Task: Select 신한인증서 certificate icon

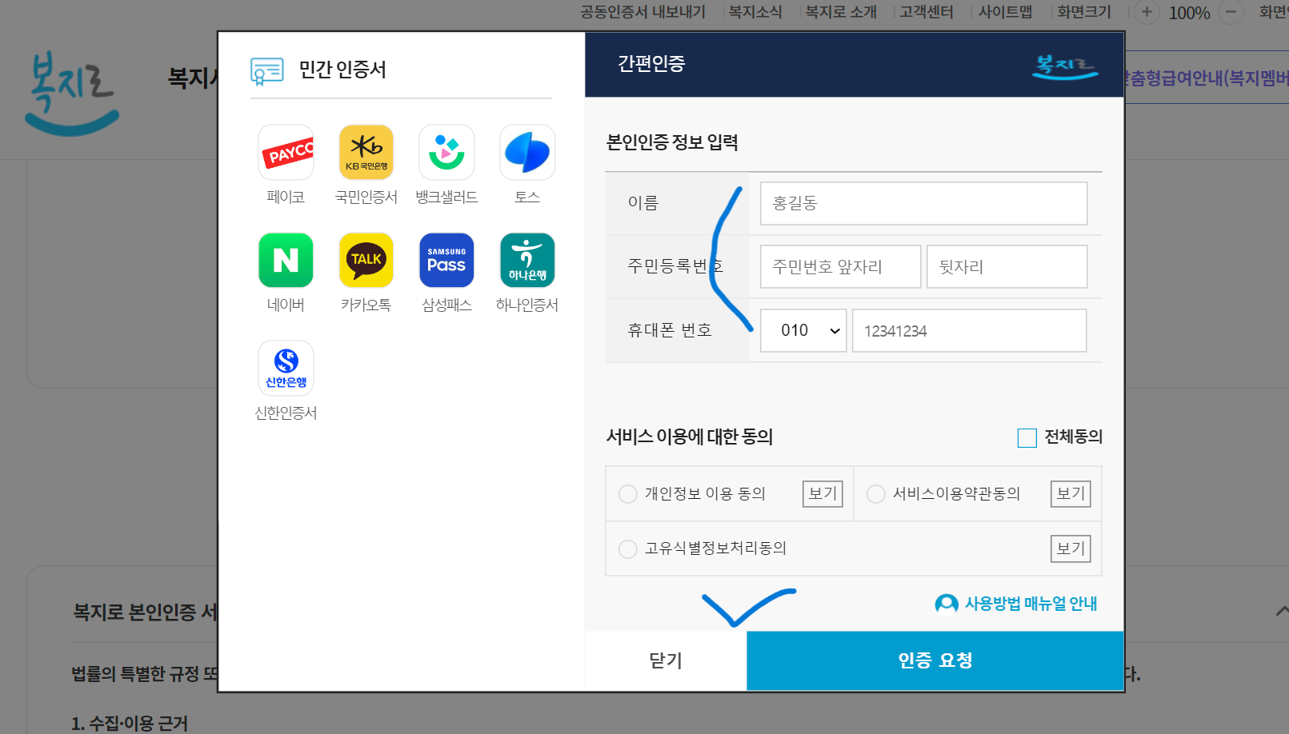Action: (x=286, y=368)
